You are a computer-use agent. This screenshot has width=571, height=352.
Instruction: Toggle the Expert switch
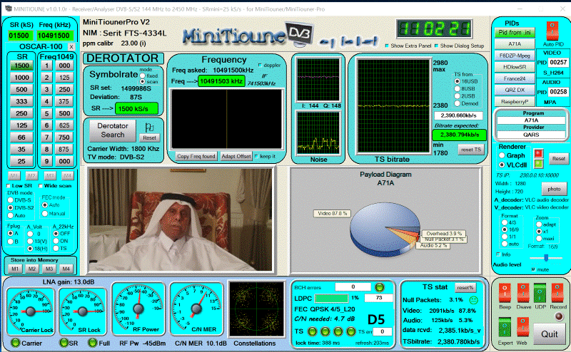click(505, 327)
